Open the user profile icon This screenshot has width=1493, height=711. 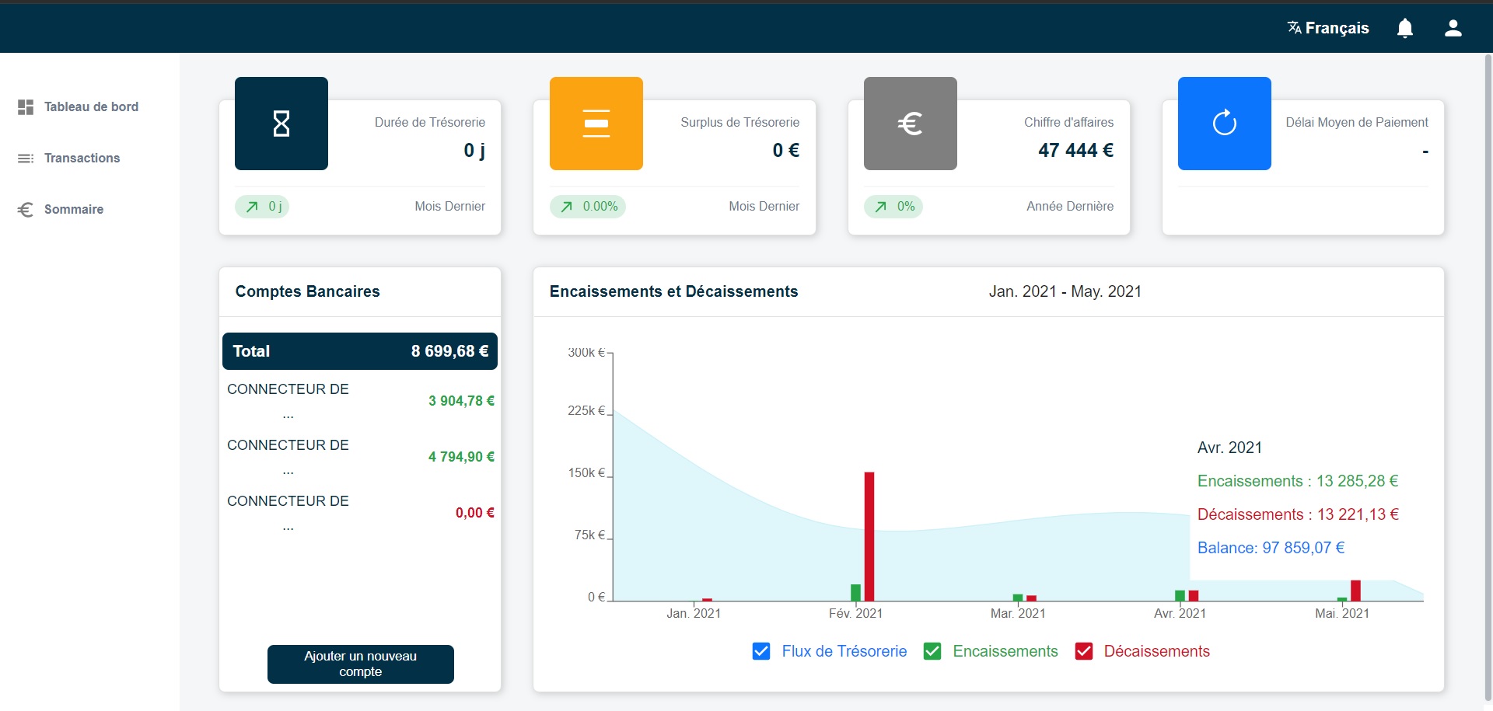tap(1453, 28)
